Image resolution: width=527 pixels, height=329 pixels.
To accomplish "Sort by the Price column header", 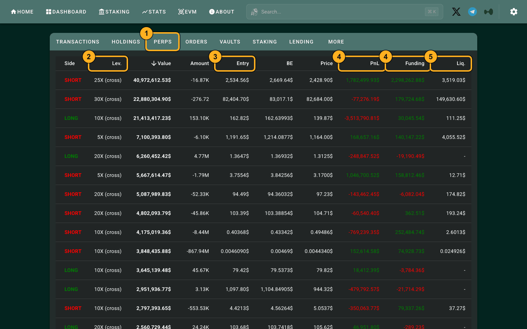I will [326, 63].
